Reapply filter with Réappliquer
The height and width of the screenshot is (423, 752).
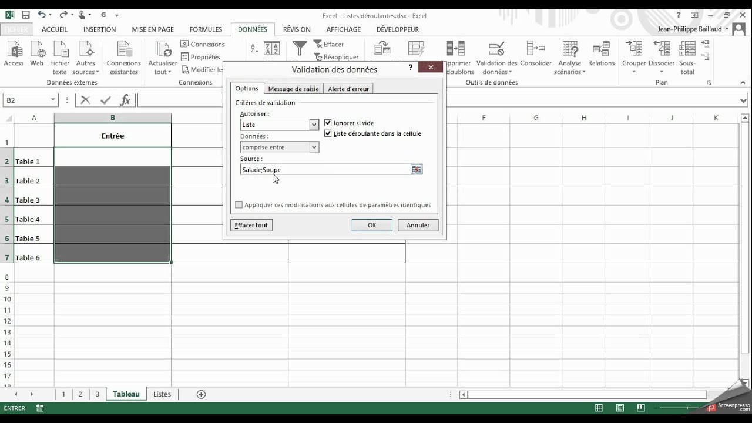(336, 57)
